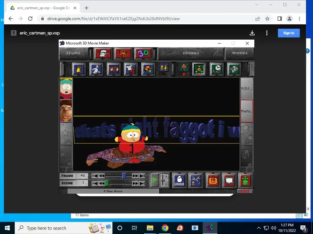Click the red EXIT button

pos(245,191)
